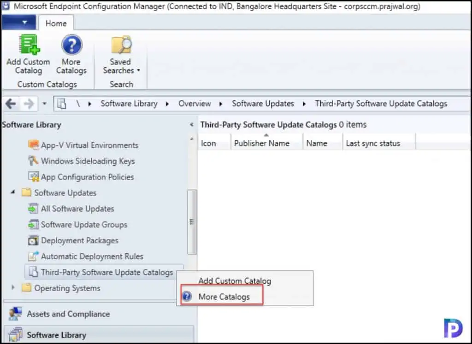472x344 pixels.
Task: Click the All Software Updates icon
Action: [x=33, y=209]
